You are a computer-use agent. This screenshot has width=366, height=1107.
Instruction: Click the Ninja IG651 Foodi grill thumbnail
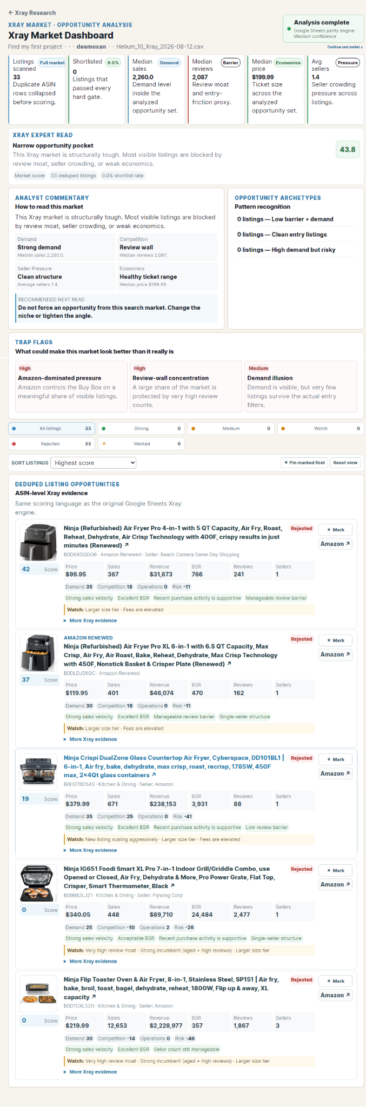[38, 883]
